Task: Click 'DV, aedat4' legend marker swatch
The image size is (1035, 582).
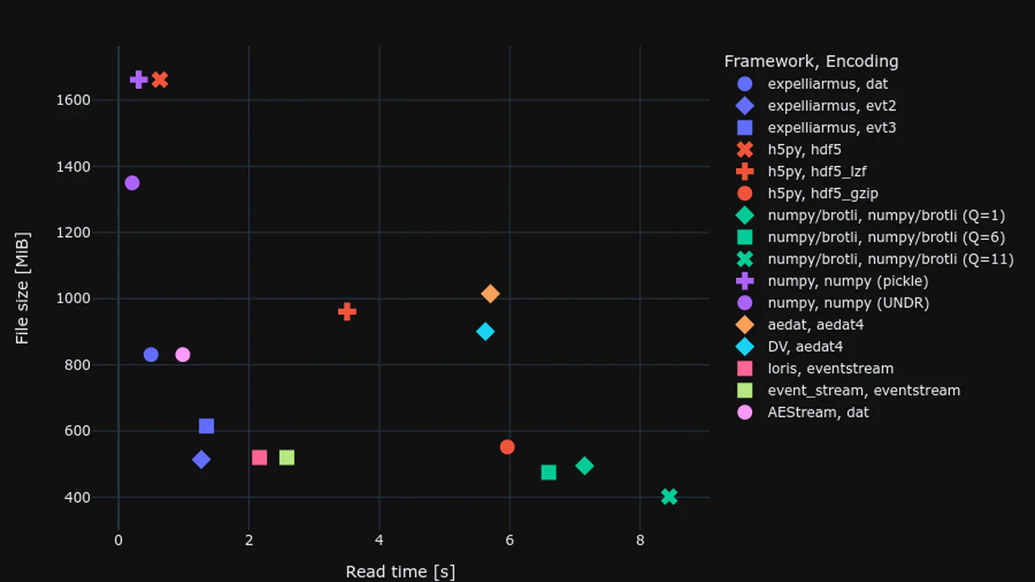Action: (745, 347)
